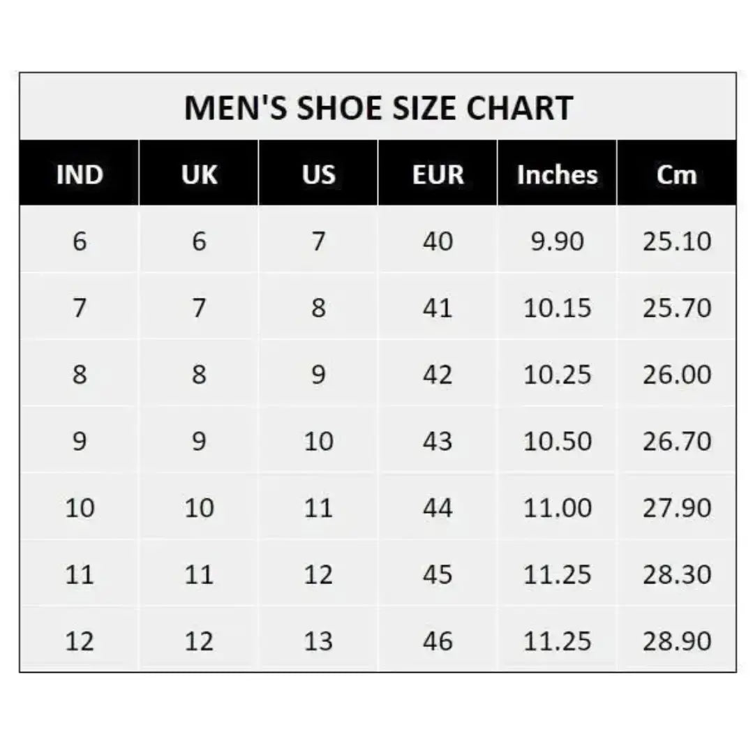
Task: Select the 26.00 cm cell
Action: [676, 375]
